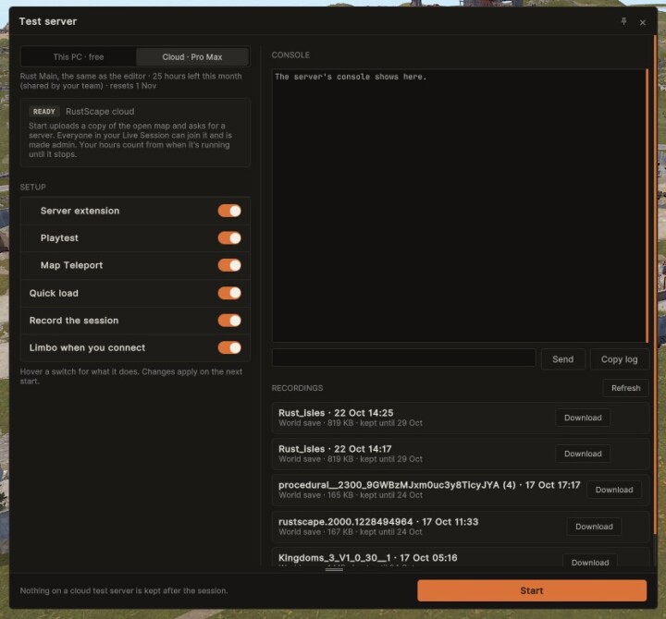Download rustscape.2000.1228494964 recording
Screen dimensions: 666x619
[594, 527]
